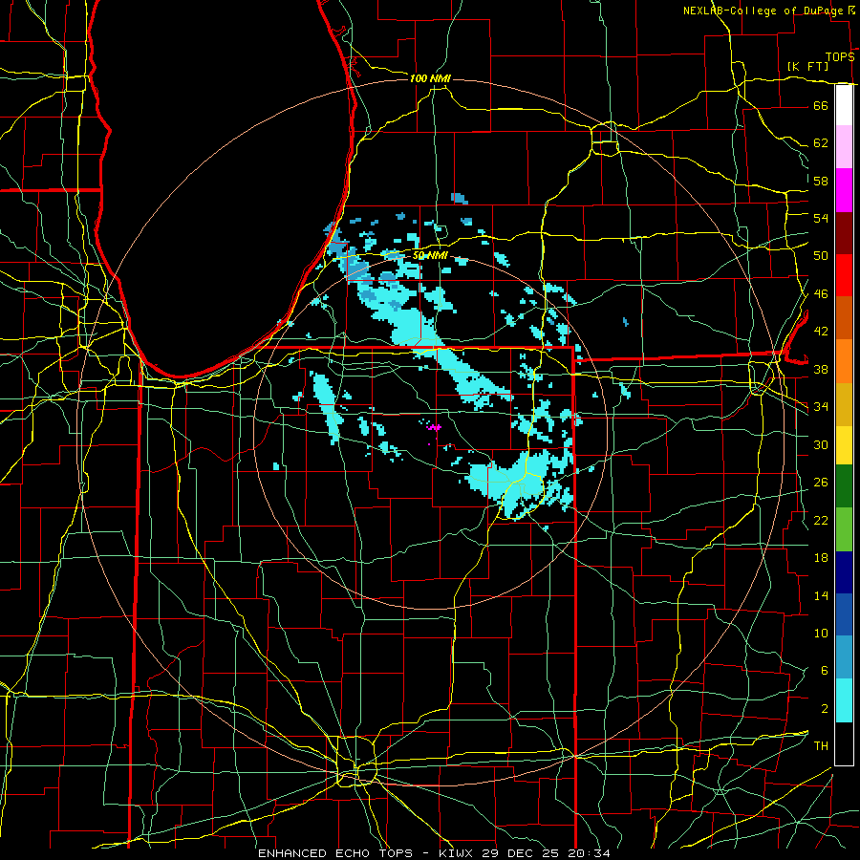Select the 6 value on the legend
Viewport: 860px width, 860px height.
pos(824,671)
